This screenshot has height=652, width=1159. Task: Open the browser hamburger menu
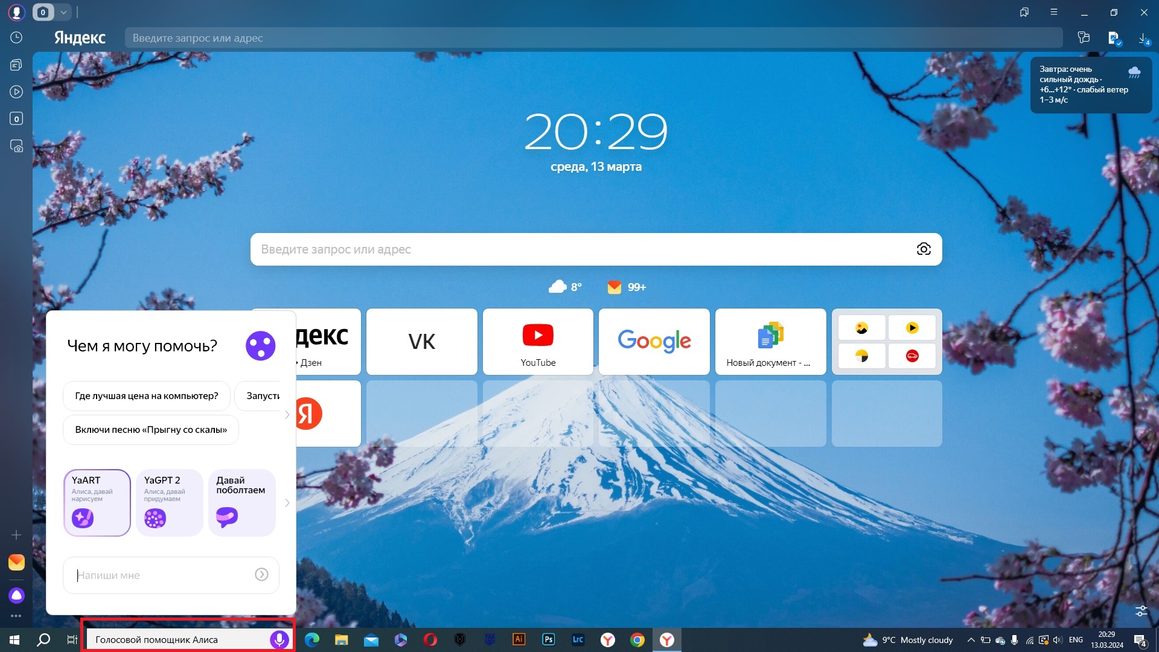click(x=1054, y=12)
